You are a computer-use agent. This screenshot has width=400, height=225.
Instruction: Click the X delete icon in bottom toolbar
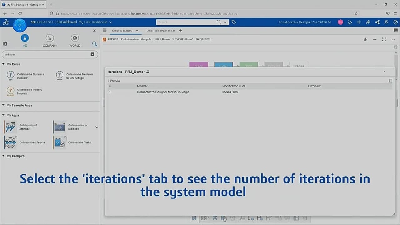(215, 218)
